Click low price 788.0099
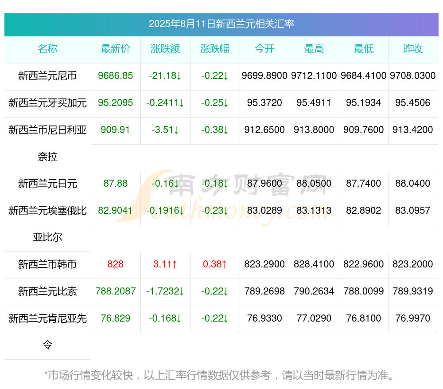The width and height of the screenshot is (443, 389). [364, 291]
